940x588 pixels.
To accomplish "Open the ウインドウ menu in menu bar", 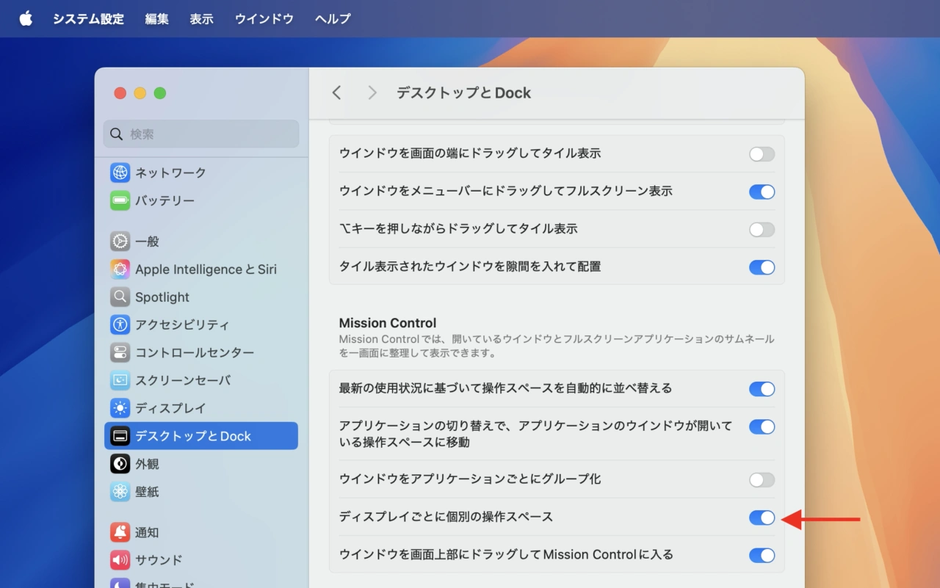I will 264,19.
